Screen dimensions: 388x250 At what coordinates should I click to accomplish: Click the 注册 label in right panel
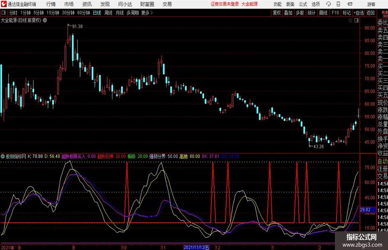[x=383, y=169]
